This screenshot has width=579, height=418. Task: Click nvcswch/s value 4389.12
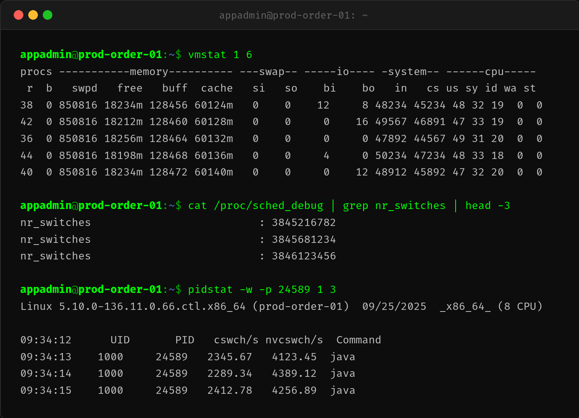point(294,373)
